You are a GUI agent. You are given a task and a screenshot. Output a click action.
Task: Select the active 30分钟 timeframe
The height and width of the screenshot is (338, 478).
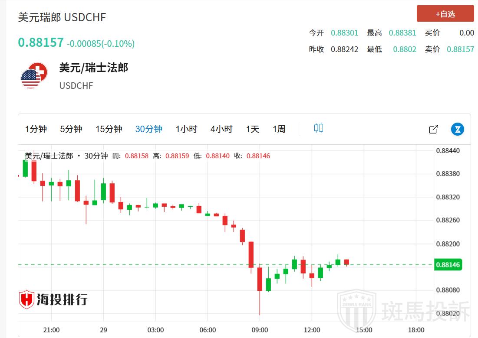tap(148, 129)
